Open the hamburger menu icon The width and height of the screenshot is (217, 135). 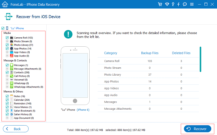coord(192,4)
